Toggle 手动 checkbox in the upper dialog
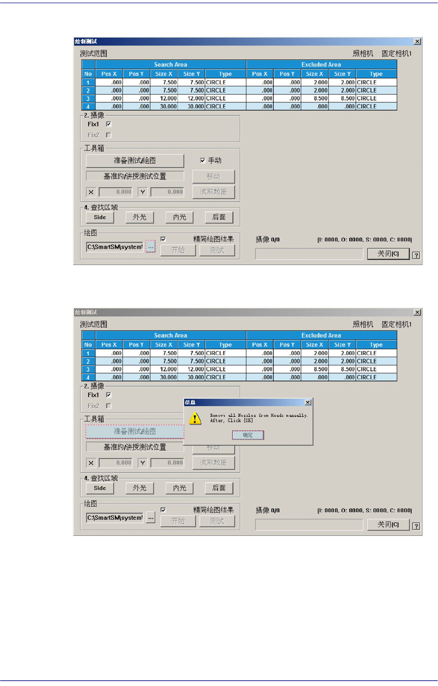 [203, 160]
